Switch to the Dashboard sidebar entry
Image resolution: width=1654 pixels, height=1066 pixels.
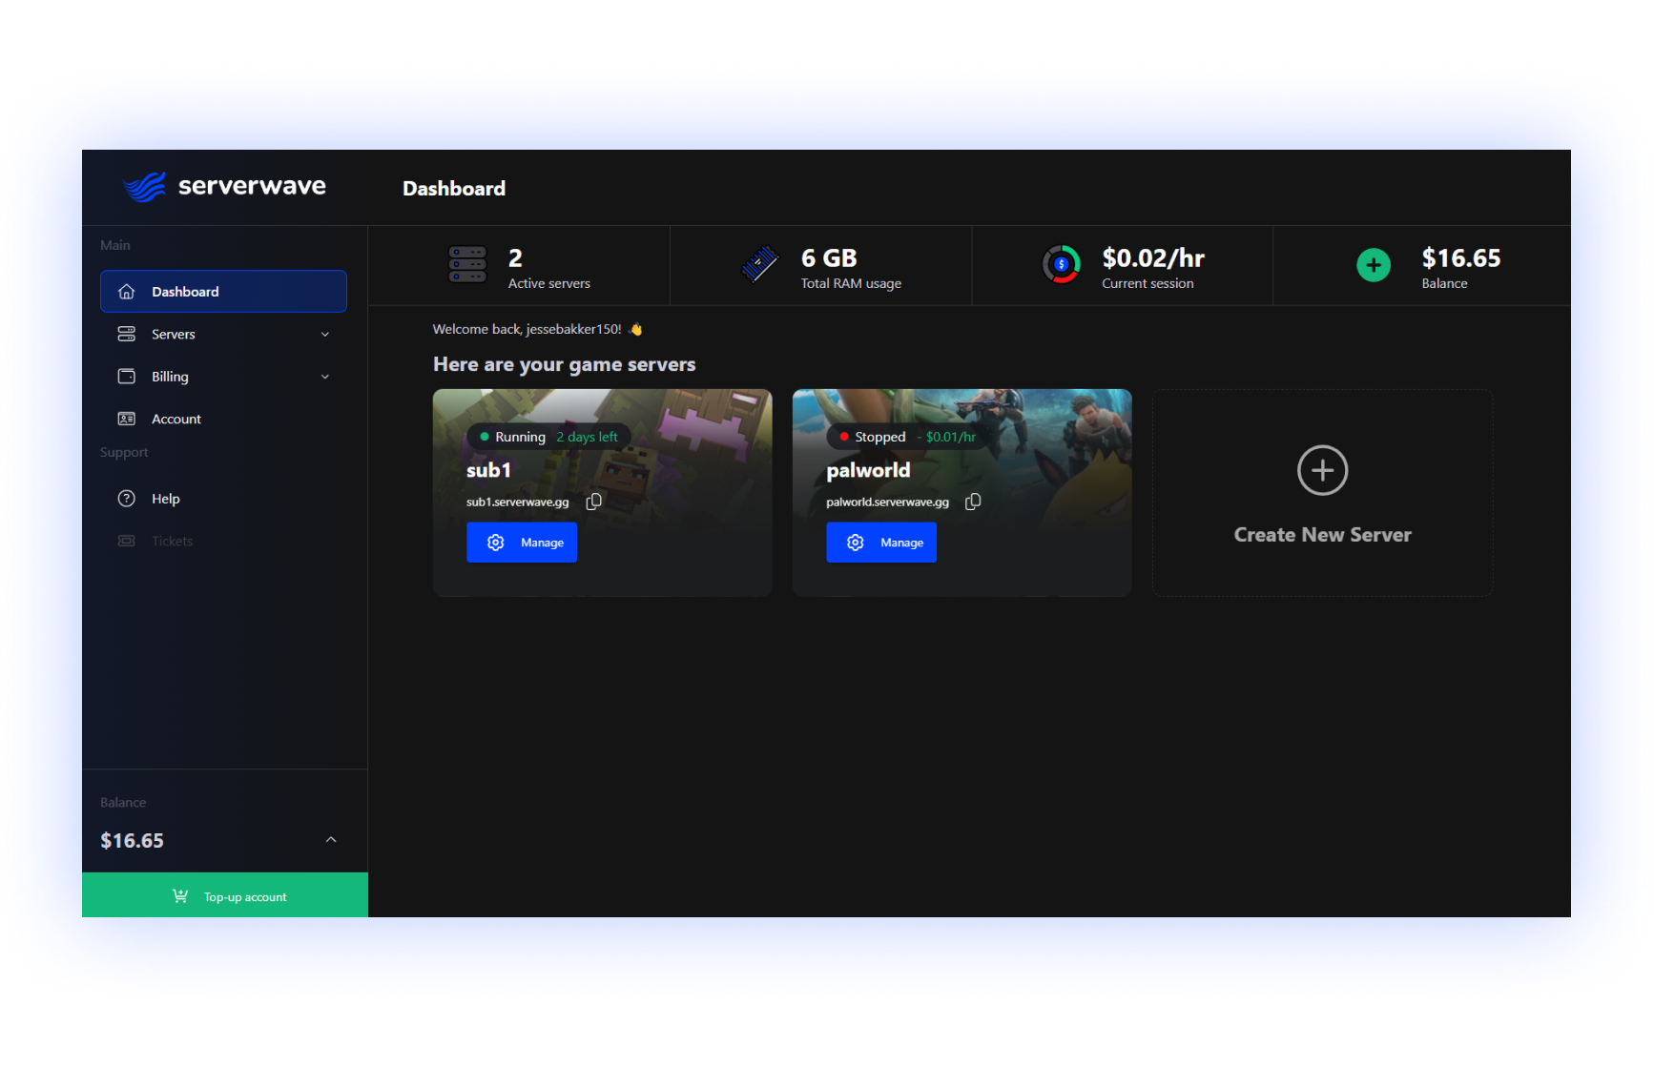[x=185, y=291]
